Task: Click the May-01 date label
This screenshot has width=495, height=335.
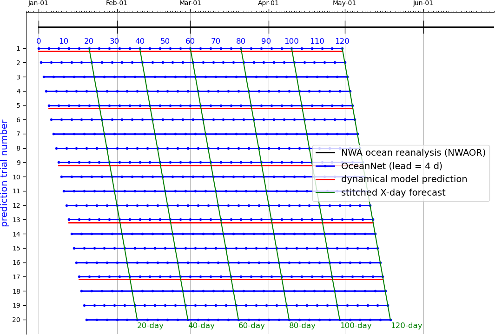Action: click(344, 3)
